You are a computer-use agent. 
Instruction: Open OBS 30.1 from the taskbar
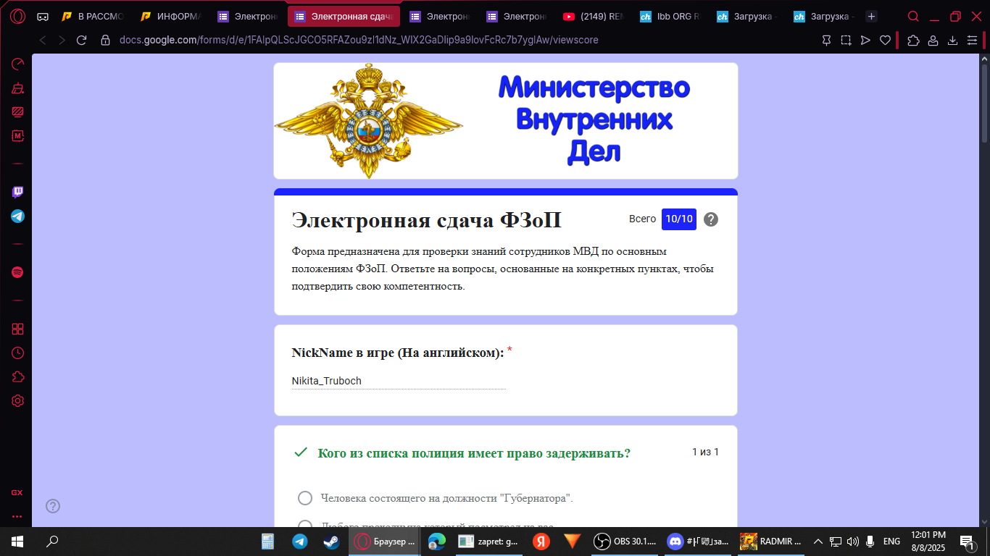[625, 542]
